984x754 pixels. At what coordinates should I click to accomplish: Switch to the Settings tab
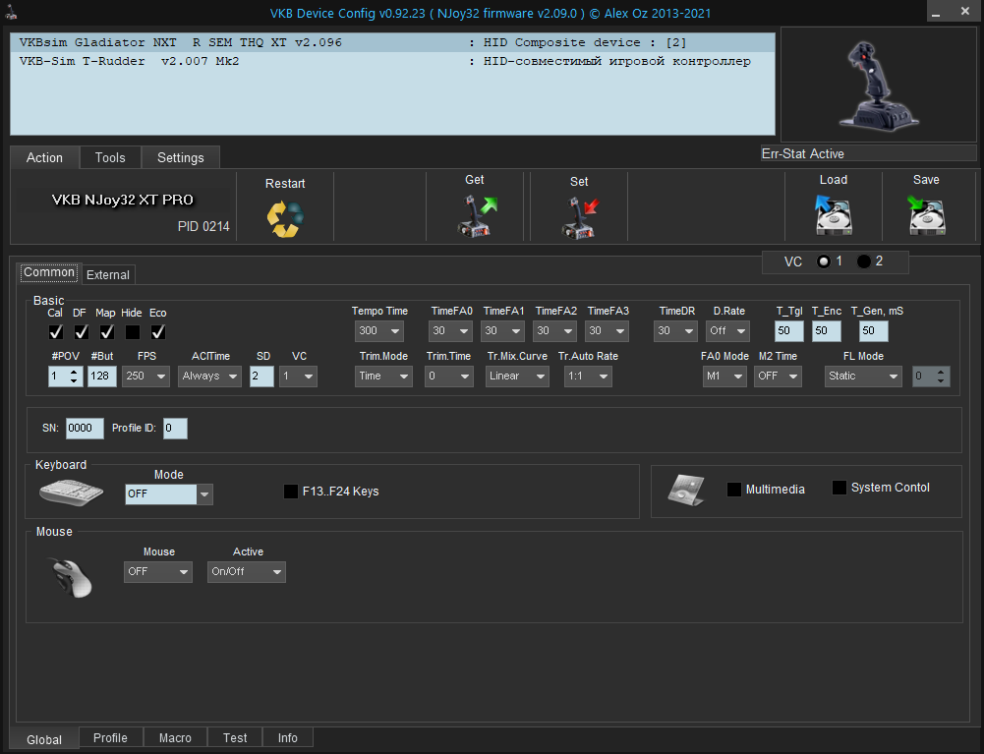coord(181,157)
